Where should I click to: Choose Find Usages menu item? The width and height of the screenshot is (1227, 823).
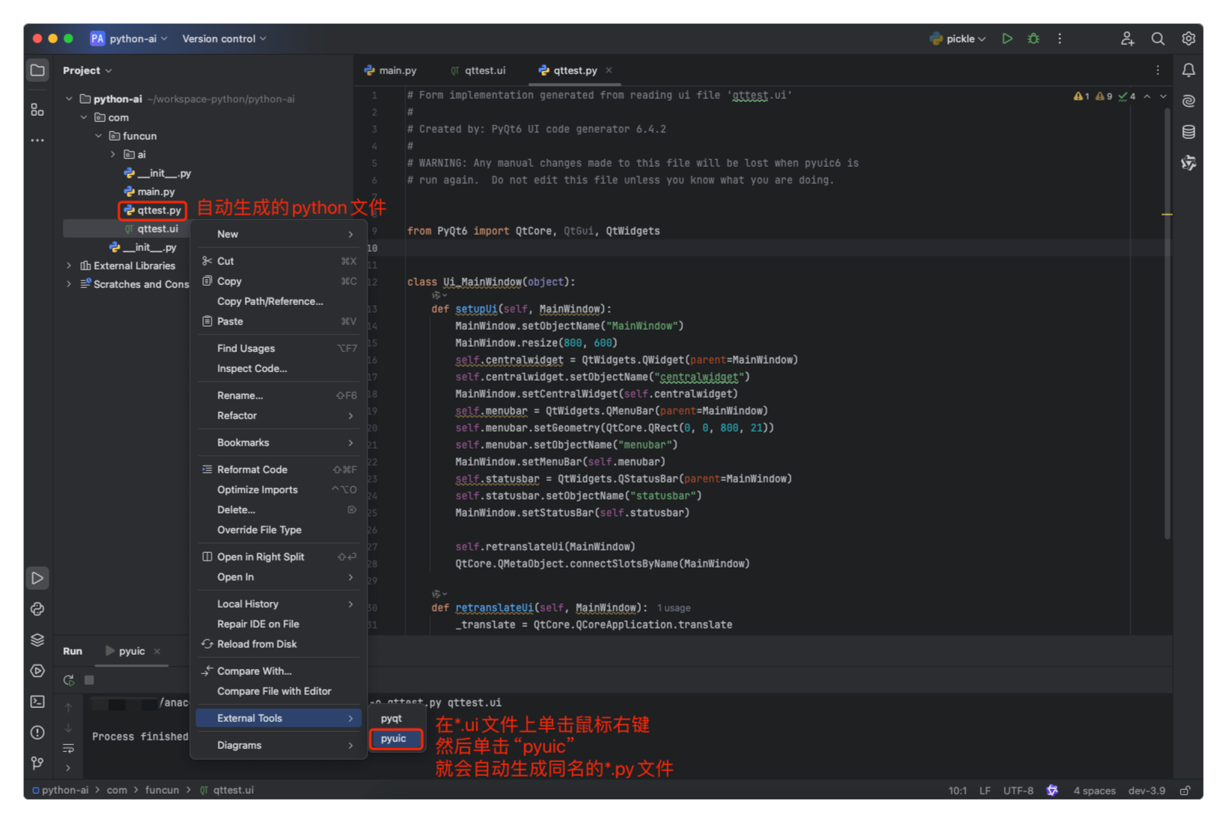[278, 348]
